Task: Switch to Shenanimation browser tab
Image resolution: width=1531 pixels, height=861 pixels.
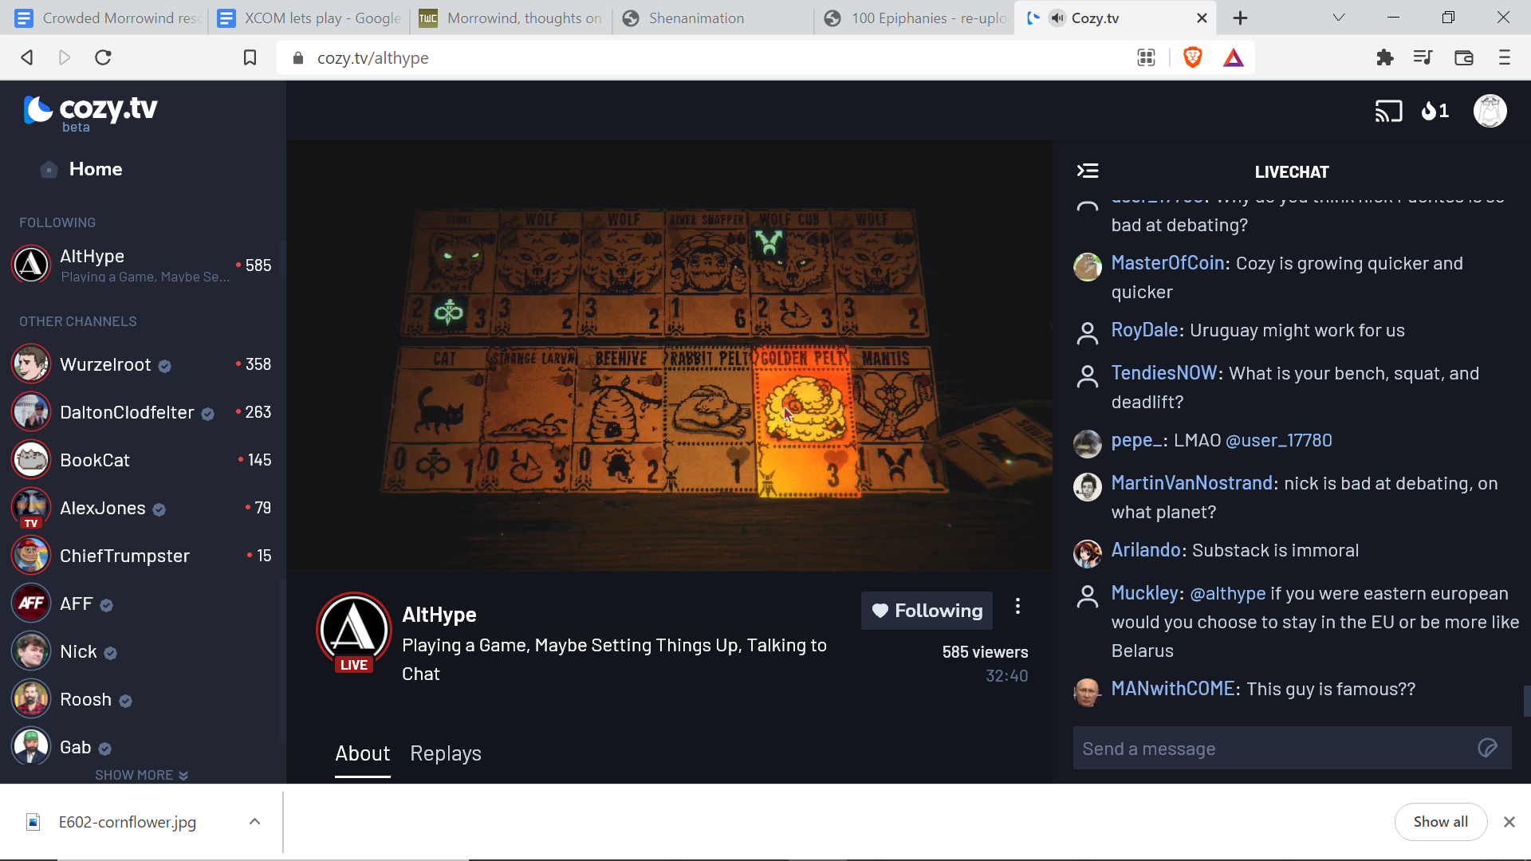Action: pos(712,18)
